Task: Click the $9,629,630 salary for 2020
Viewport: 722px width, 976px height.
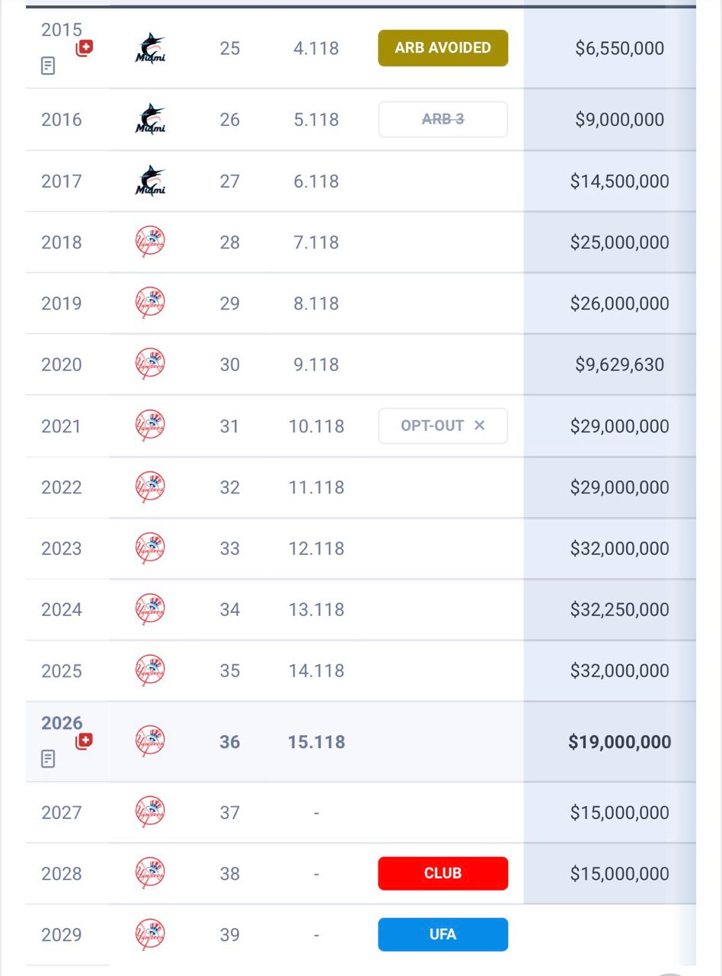Action: (620, 364)
